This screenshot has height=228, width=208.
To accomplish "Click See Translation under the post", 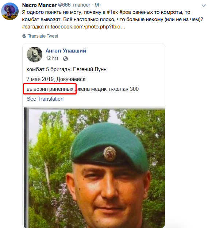I will [45, 99].
